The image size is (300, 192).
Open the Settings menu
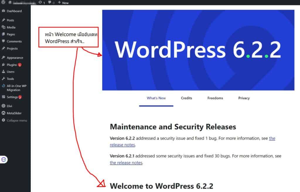click(12, 97)
